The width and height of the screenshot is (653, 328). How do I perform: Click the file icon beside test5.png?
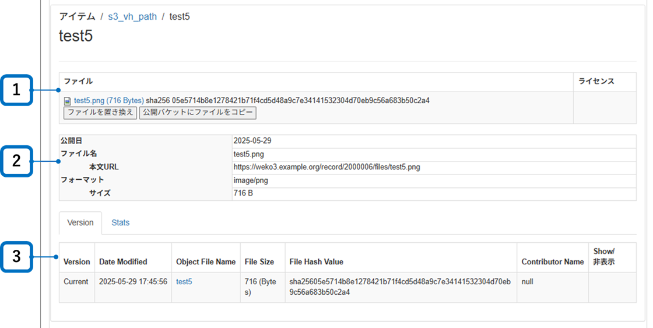(68, 101)
